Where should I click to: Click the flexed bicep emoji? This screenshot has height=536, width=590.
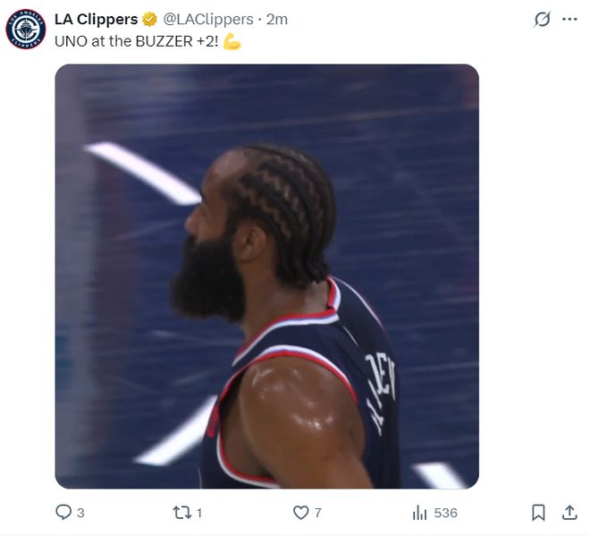(232, 41)
